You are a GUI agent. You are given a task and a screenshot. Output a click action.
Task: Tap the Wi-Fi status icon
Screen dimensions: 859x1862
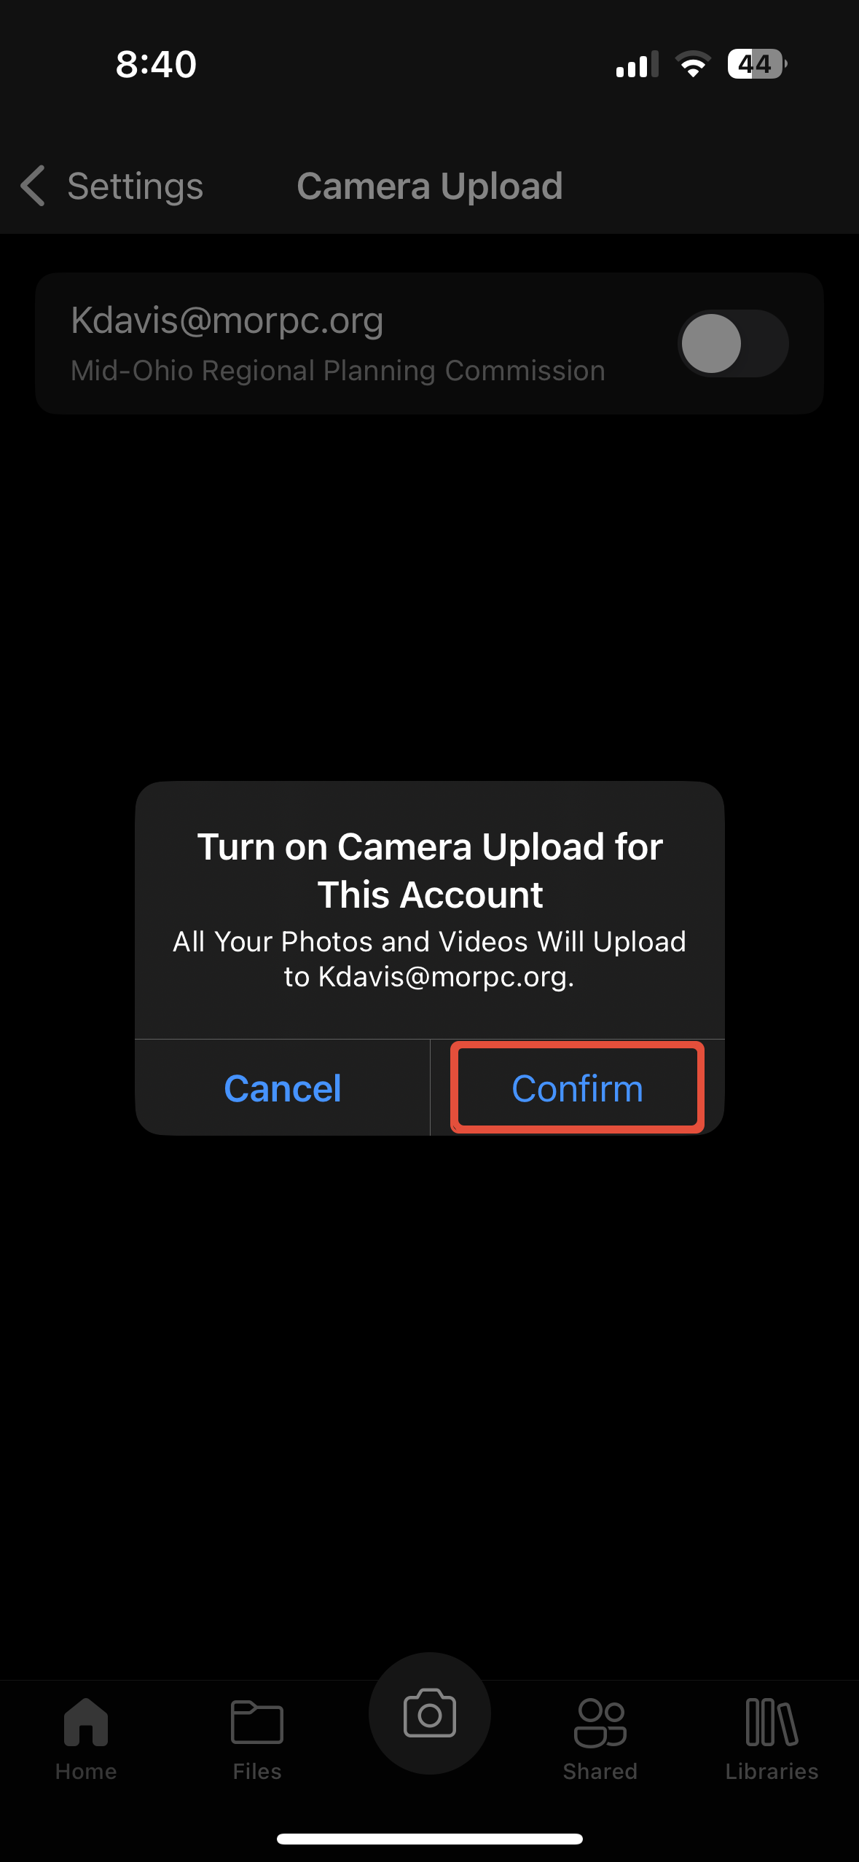693,64
